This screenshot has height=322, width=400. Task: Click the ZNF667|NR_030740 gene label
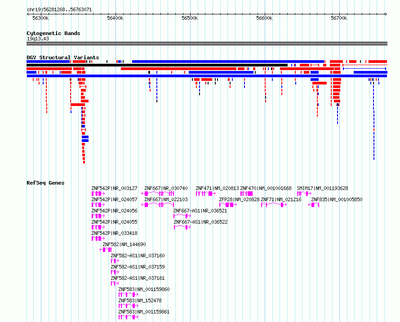[x=166, y=189]
